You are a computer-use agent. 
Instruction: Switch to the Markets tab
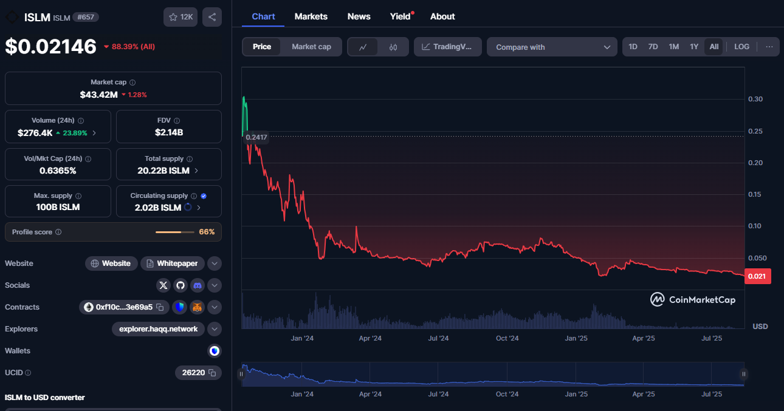(311, 16)
